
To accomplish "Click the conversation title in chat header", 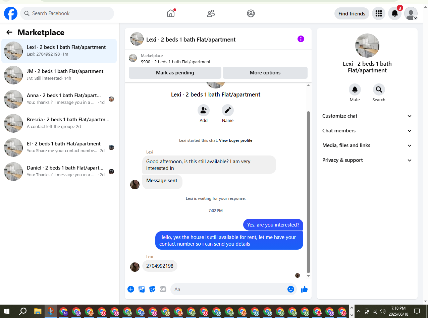I will click(x=191, y=40).
